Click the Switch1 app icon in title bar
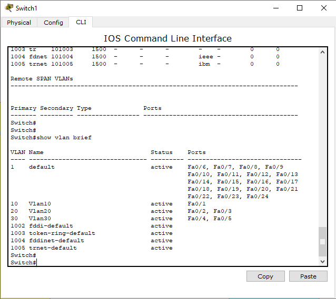The image size is (336, 299). click(9, 8)
